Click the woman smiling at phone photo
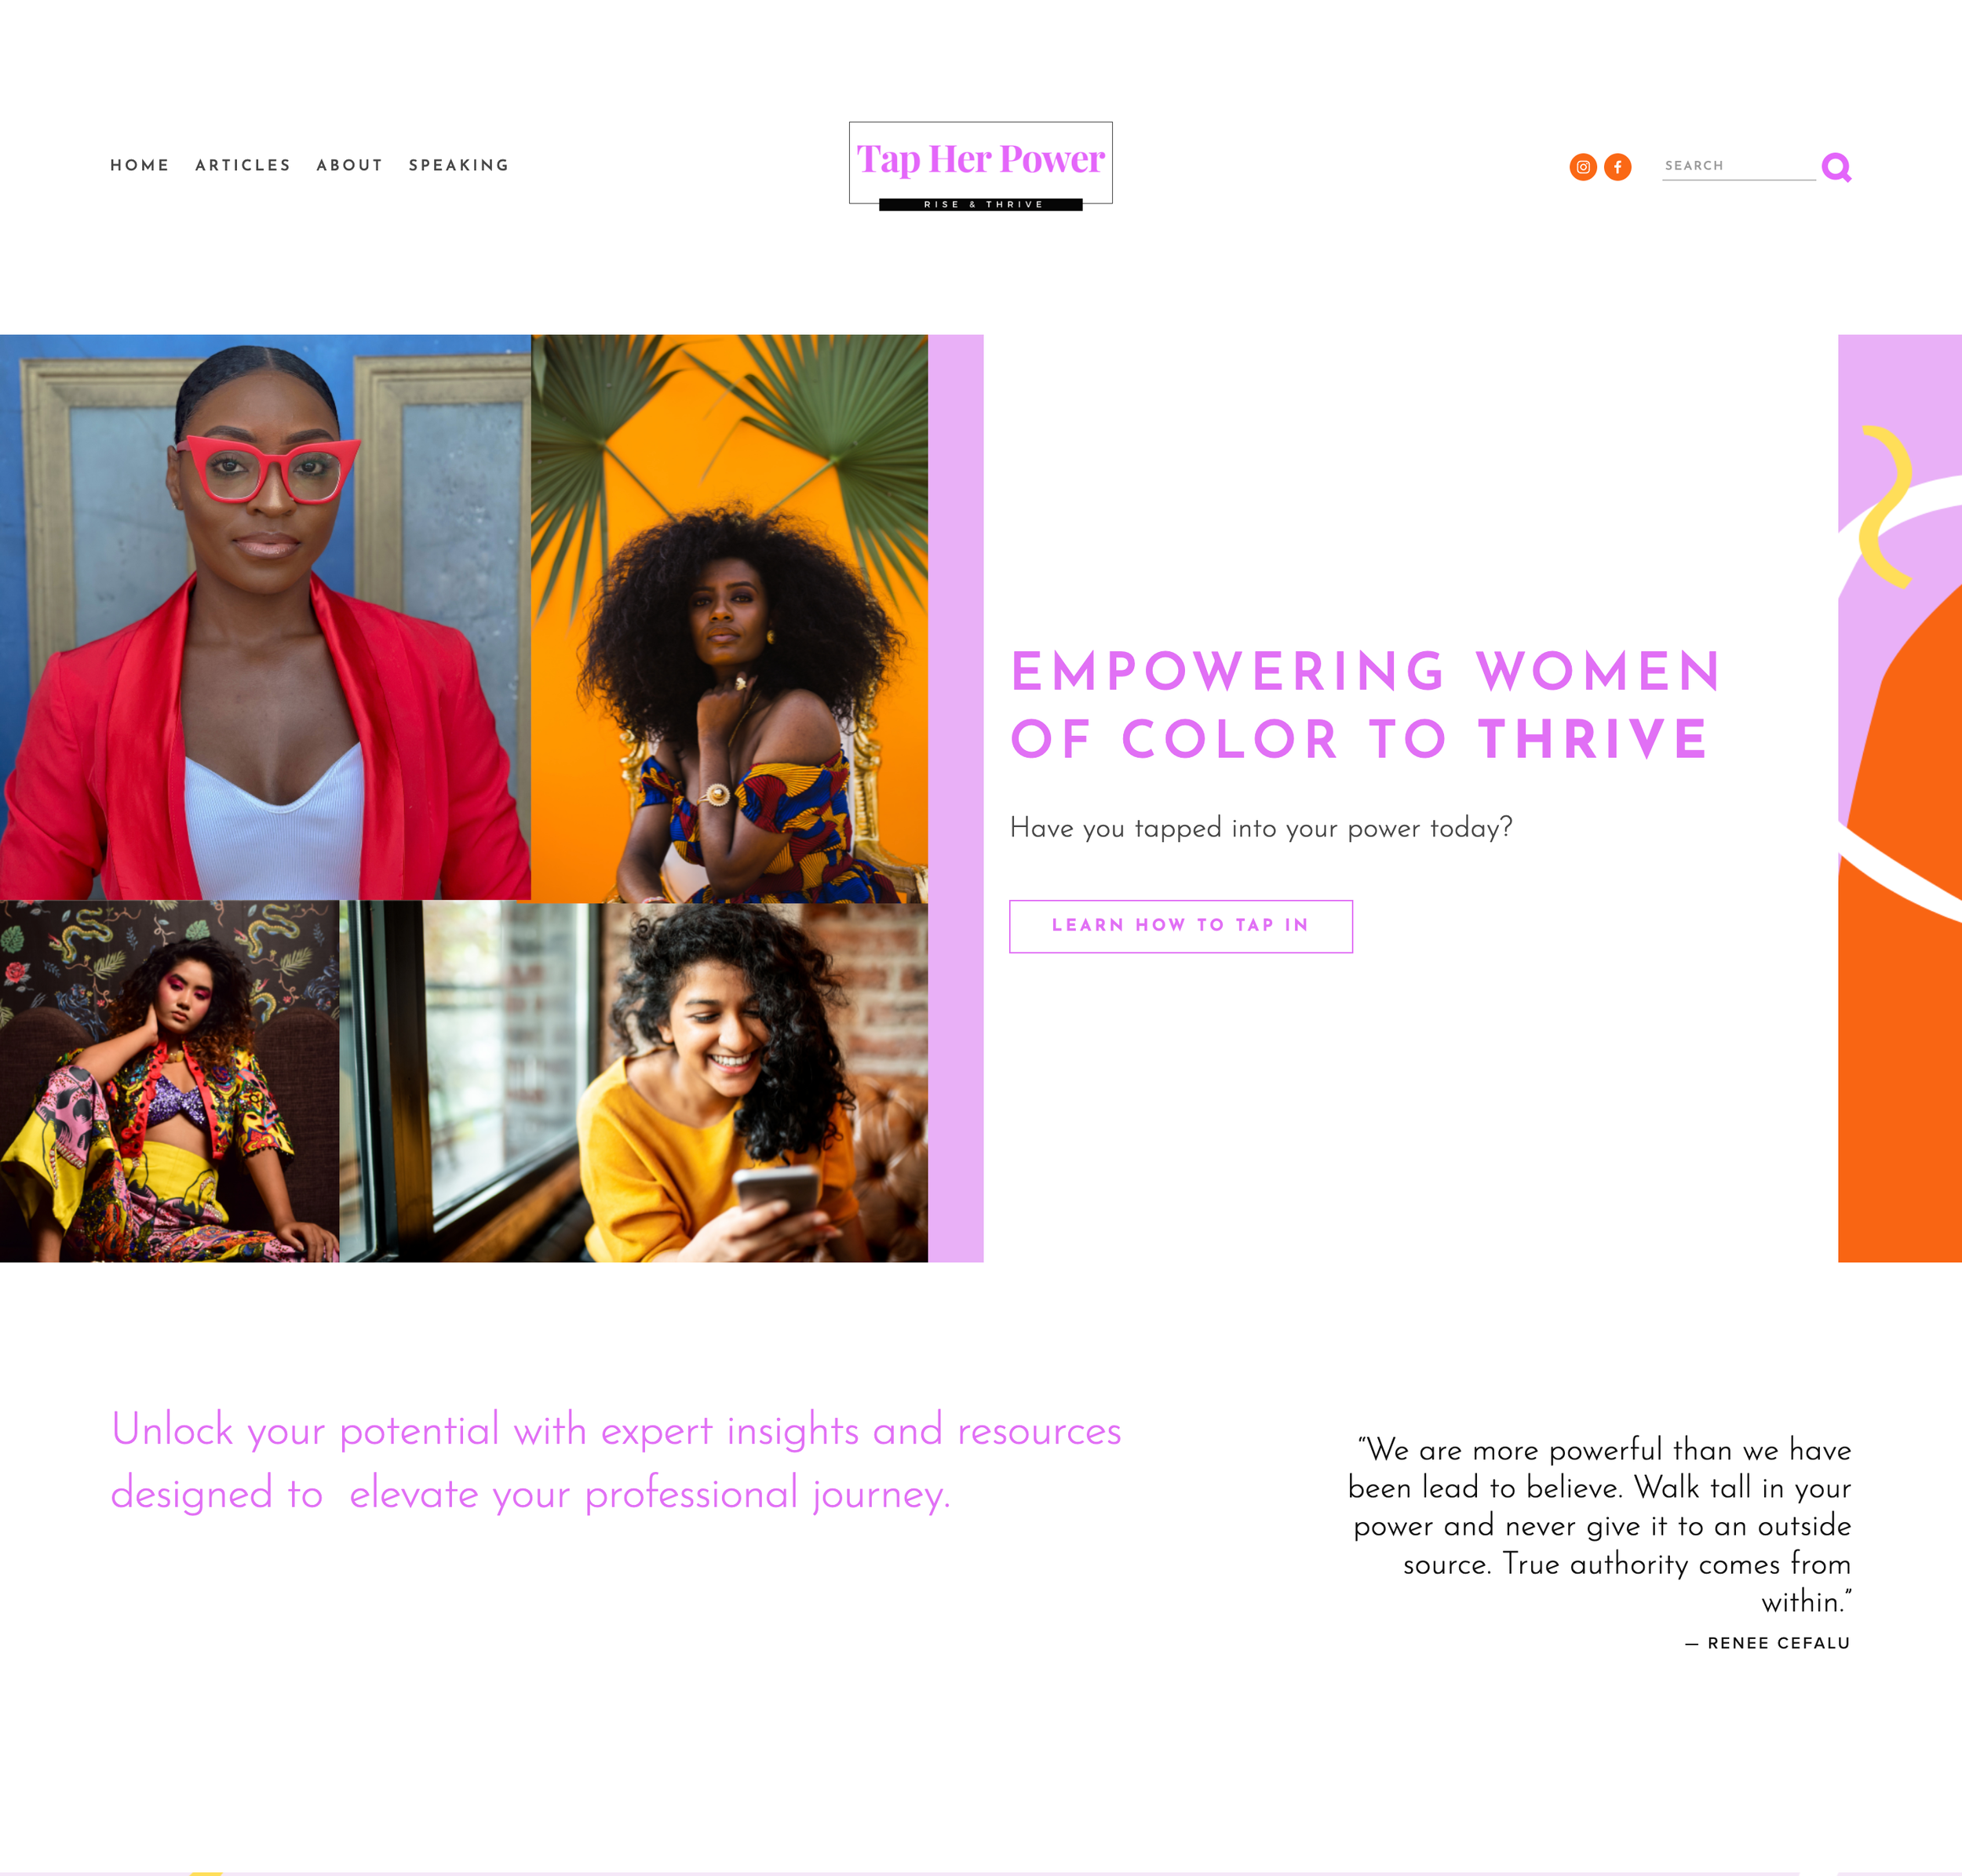 (x=634, y=1082)
